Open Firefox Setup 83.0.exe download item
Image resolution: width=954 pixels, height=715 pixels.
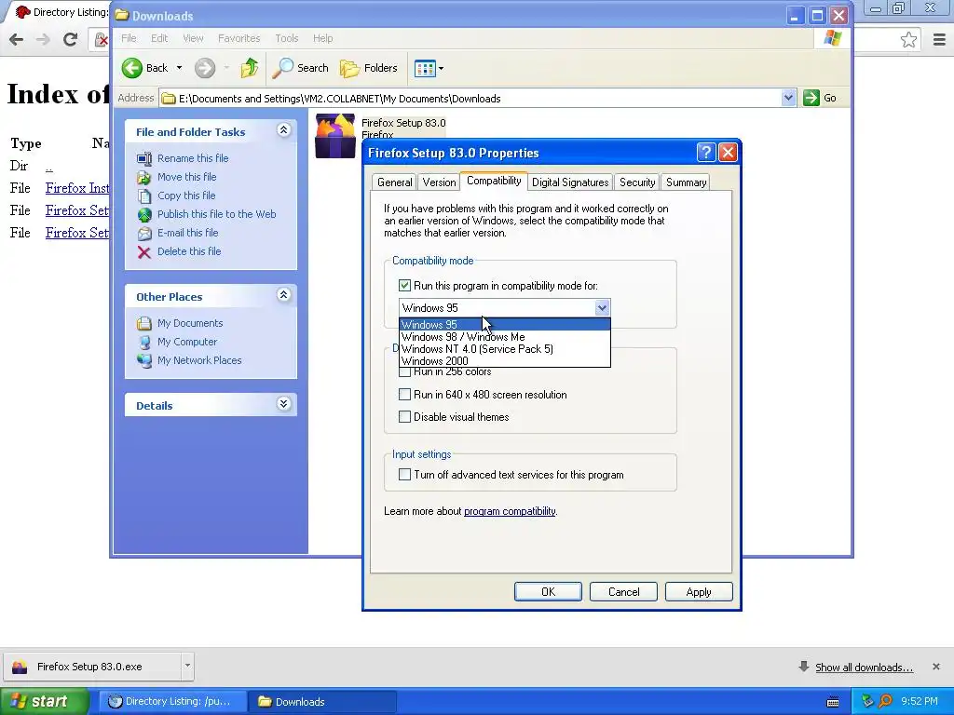(92, 667)
